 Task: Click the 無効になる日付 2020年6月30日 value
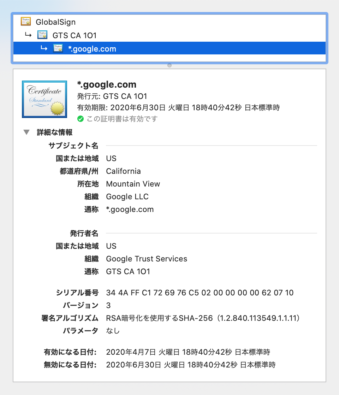click(191, 365)
